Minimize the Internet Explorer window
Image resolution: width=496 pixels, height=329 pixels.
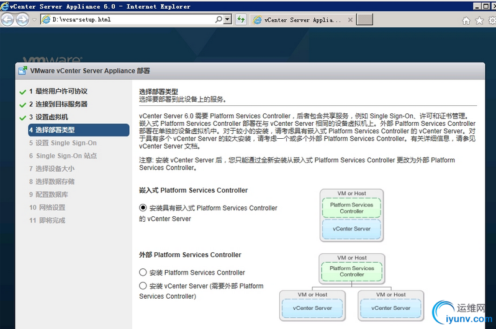point(477,6)
